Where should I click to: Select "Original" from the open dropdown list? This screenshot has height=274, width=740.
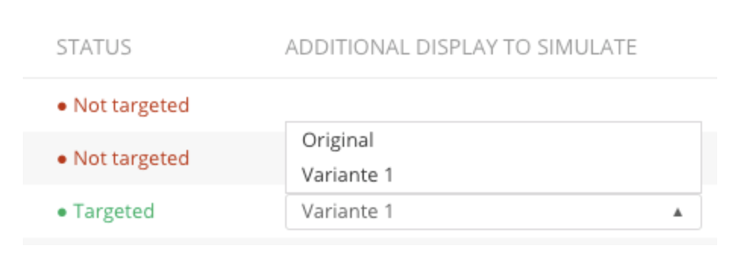[x=493, y=140]
